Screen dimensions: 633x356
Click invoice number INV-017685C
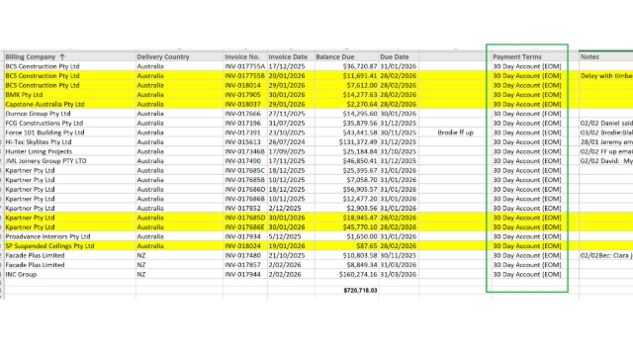tap(244, 171)
